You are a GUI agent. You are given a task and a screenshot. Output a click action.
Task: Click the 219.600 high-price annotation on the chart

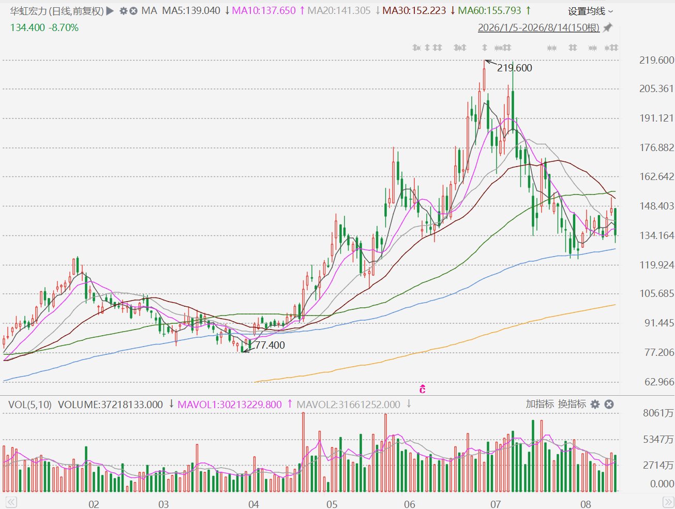[515, 68]
